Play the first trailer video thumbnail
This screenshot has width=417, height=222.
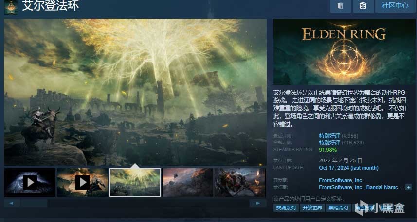(x=30, y=183)
